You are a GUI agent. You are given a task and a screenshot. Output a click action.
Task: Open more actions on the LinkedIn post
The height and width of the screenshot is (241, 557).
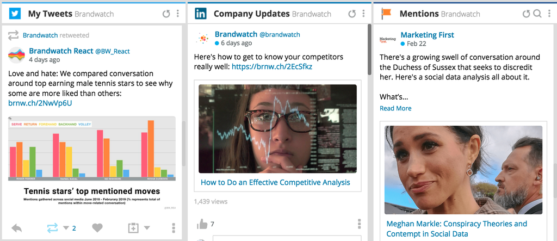tap(359, 224)
